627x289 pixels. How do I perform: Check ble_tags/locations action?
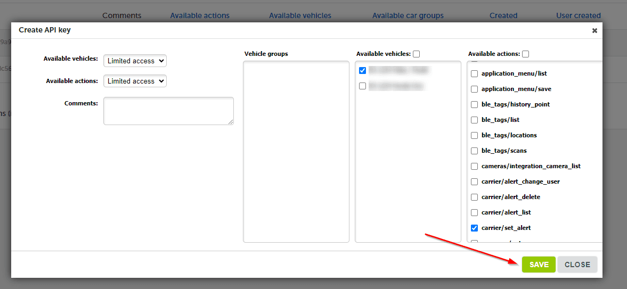coord(475,136)
